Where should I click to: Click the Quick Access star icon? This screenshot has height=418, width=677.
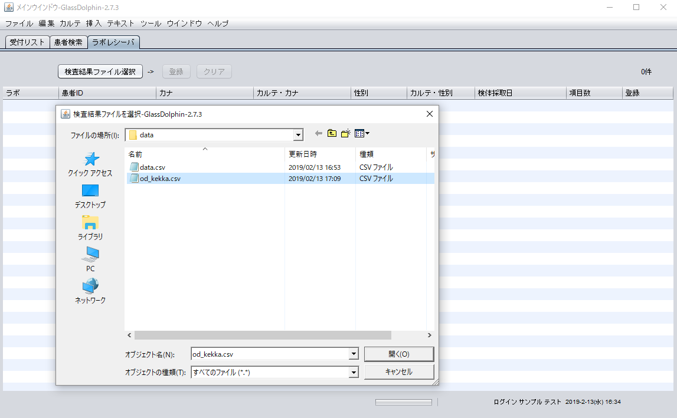click(x=90, y=159)
